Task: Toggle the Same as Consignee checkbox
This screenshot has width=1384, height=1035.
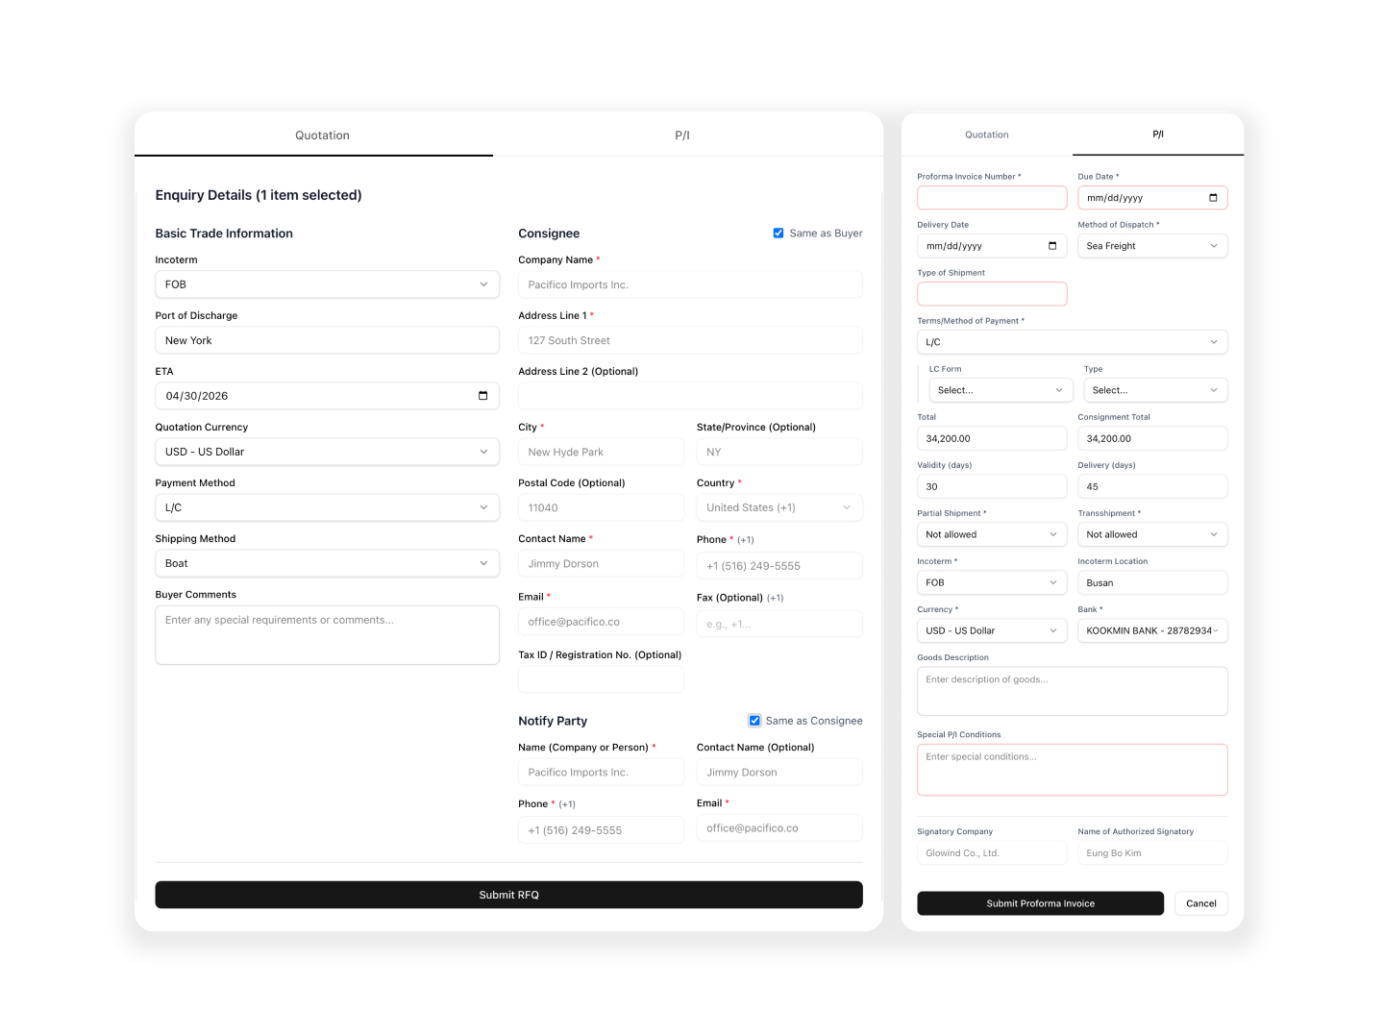Action: pos(755,721)
